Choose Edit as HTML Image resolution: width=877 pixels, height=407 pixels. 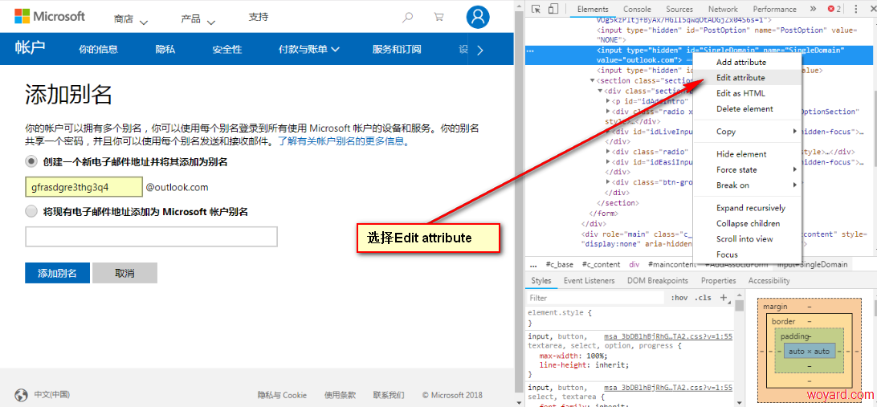pyautogui.click(x=747, y=93)
